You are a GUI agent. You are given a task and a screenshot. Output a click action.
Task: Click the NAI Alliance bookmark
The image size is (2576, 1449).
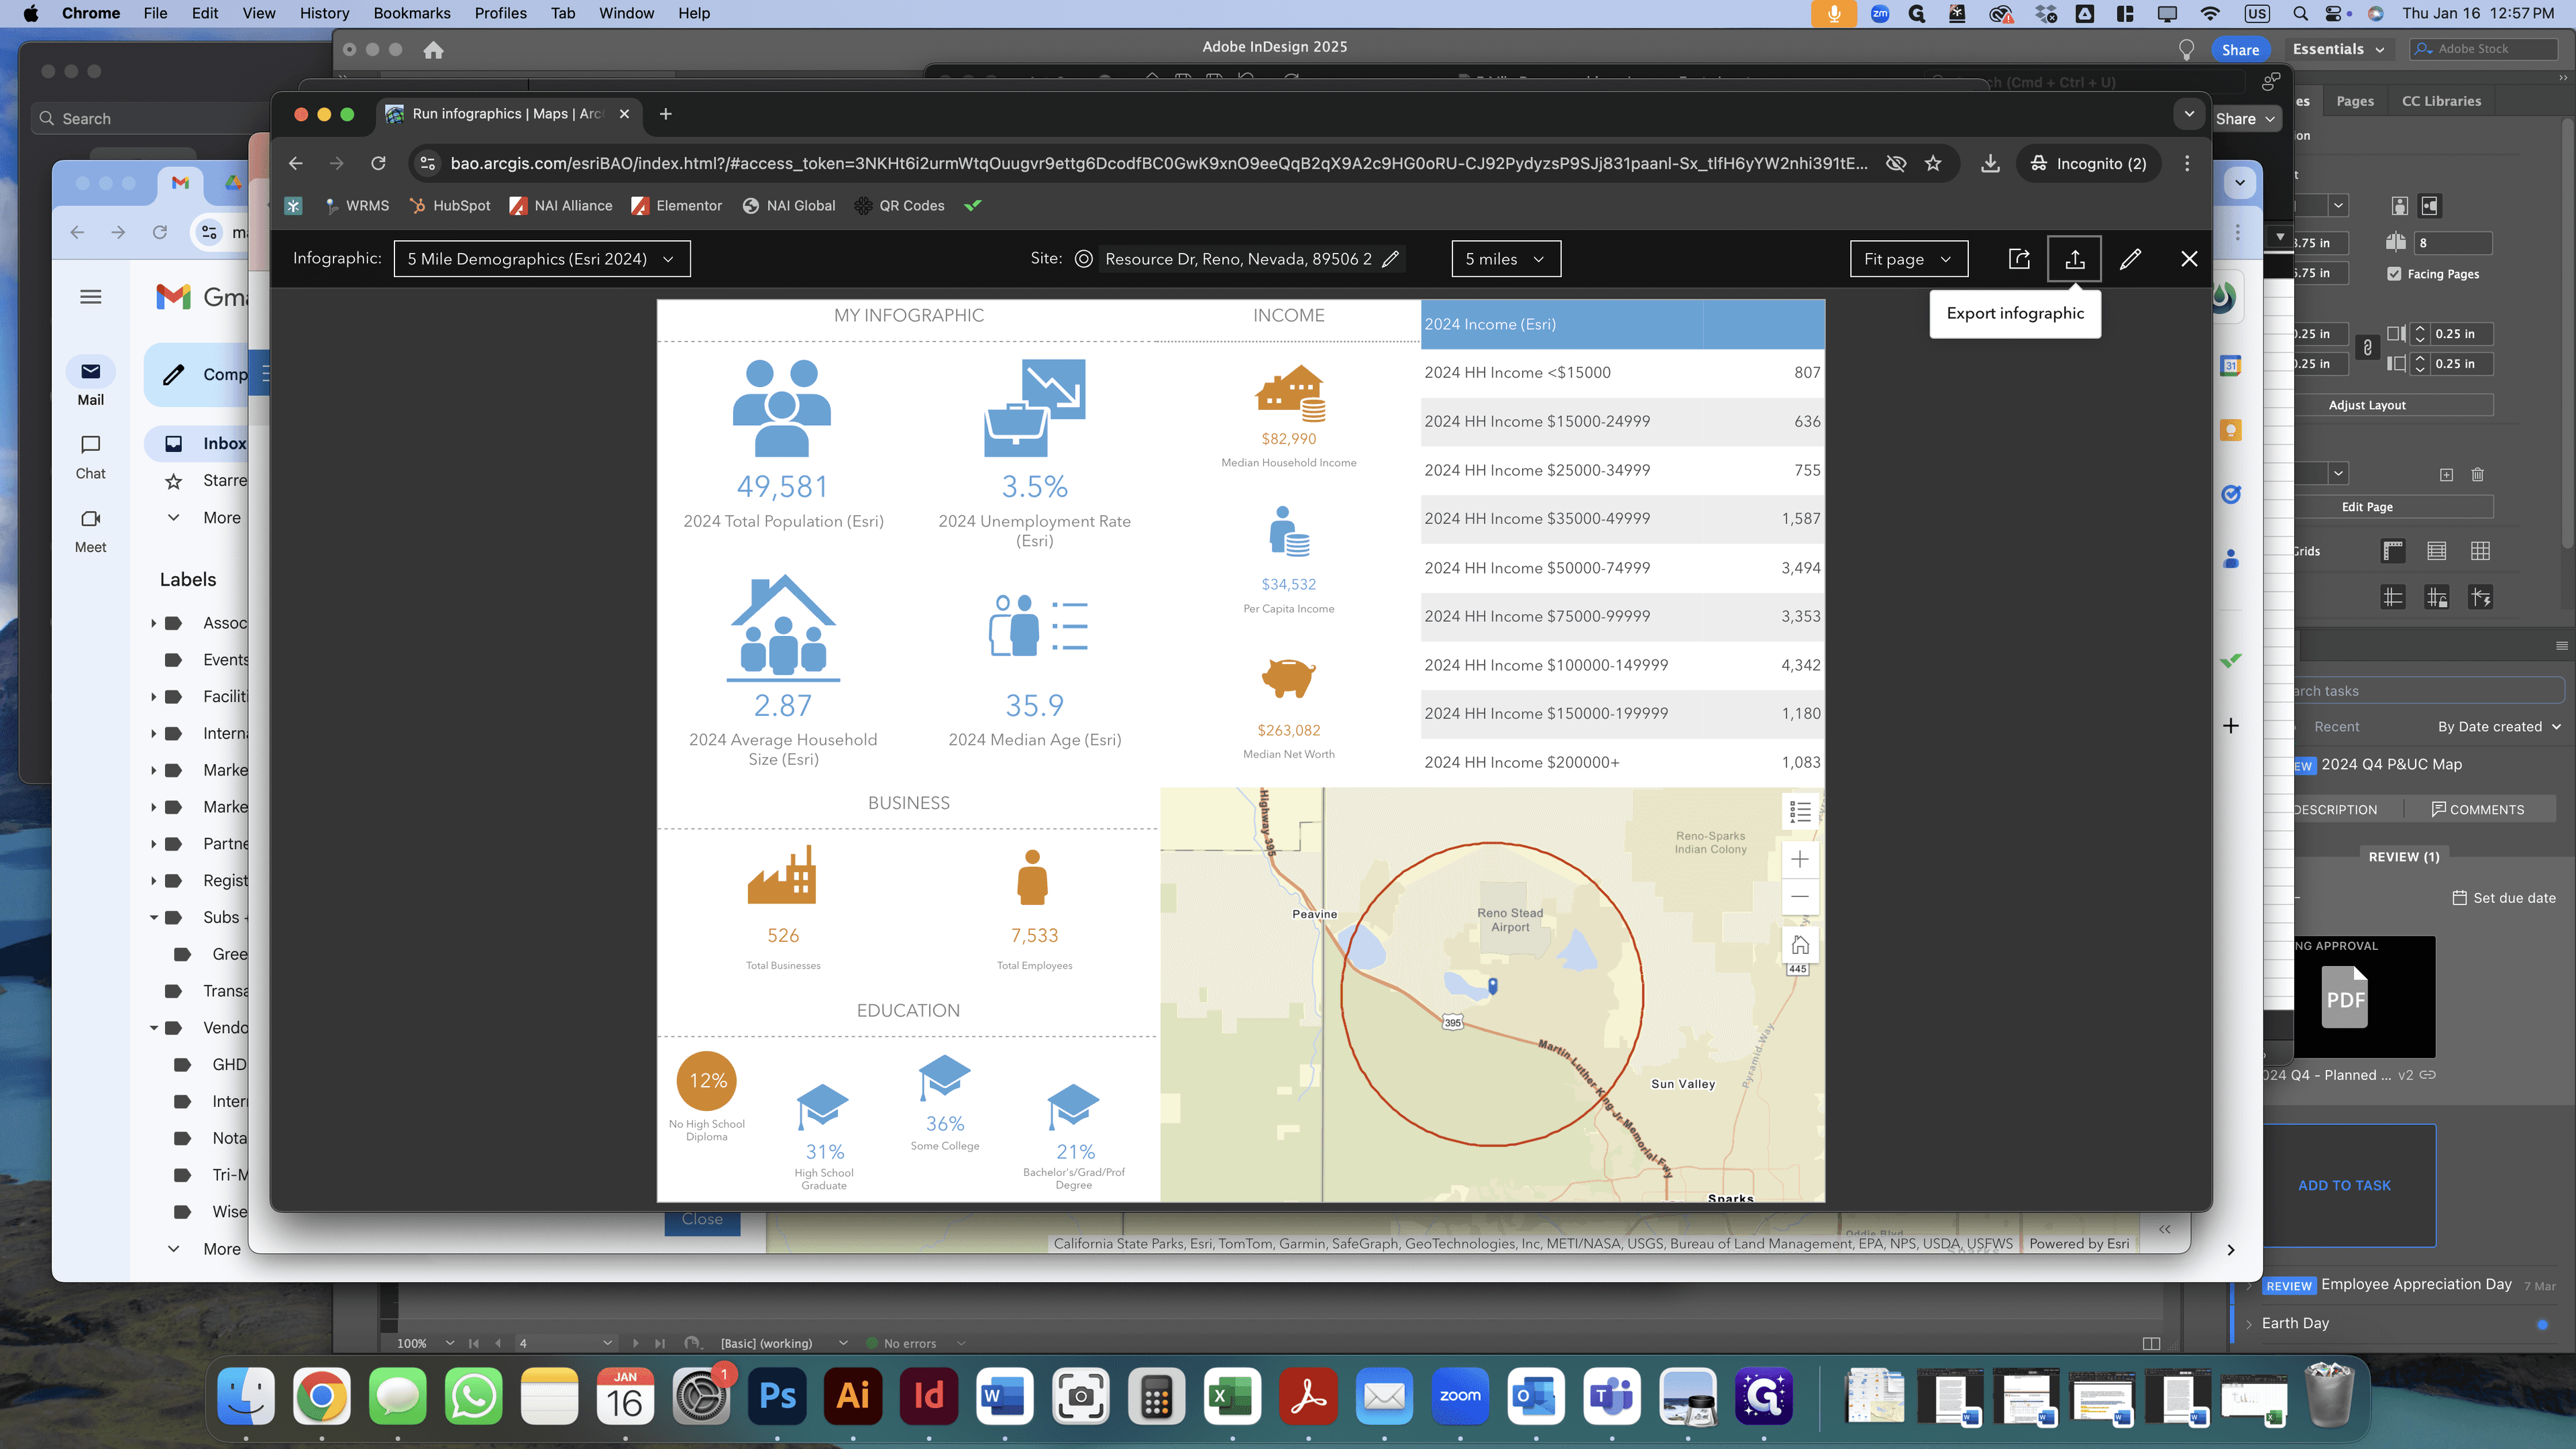(x=561, y=205)
